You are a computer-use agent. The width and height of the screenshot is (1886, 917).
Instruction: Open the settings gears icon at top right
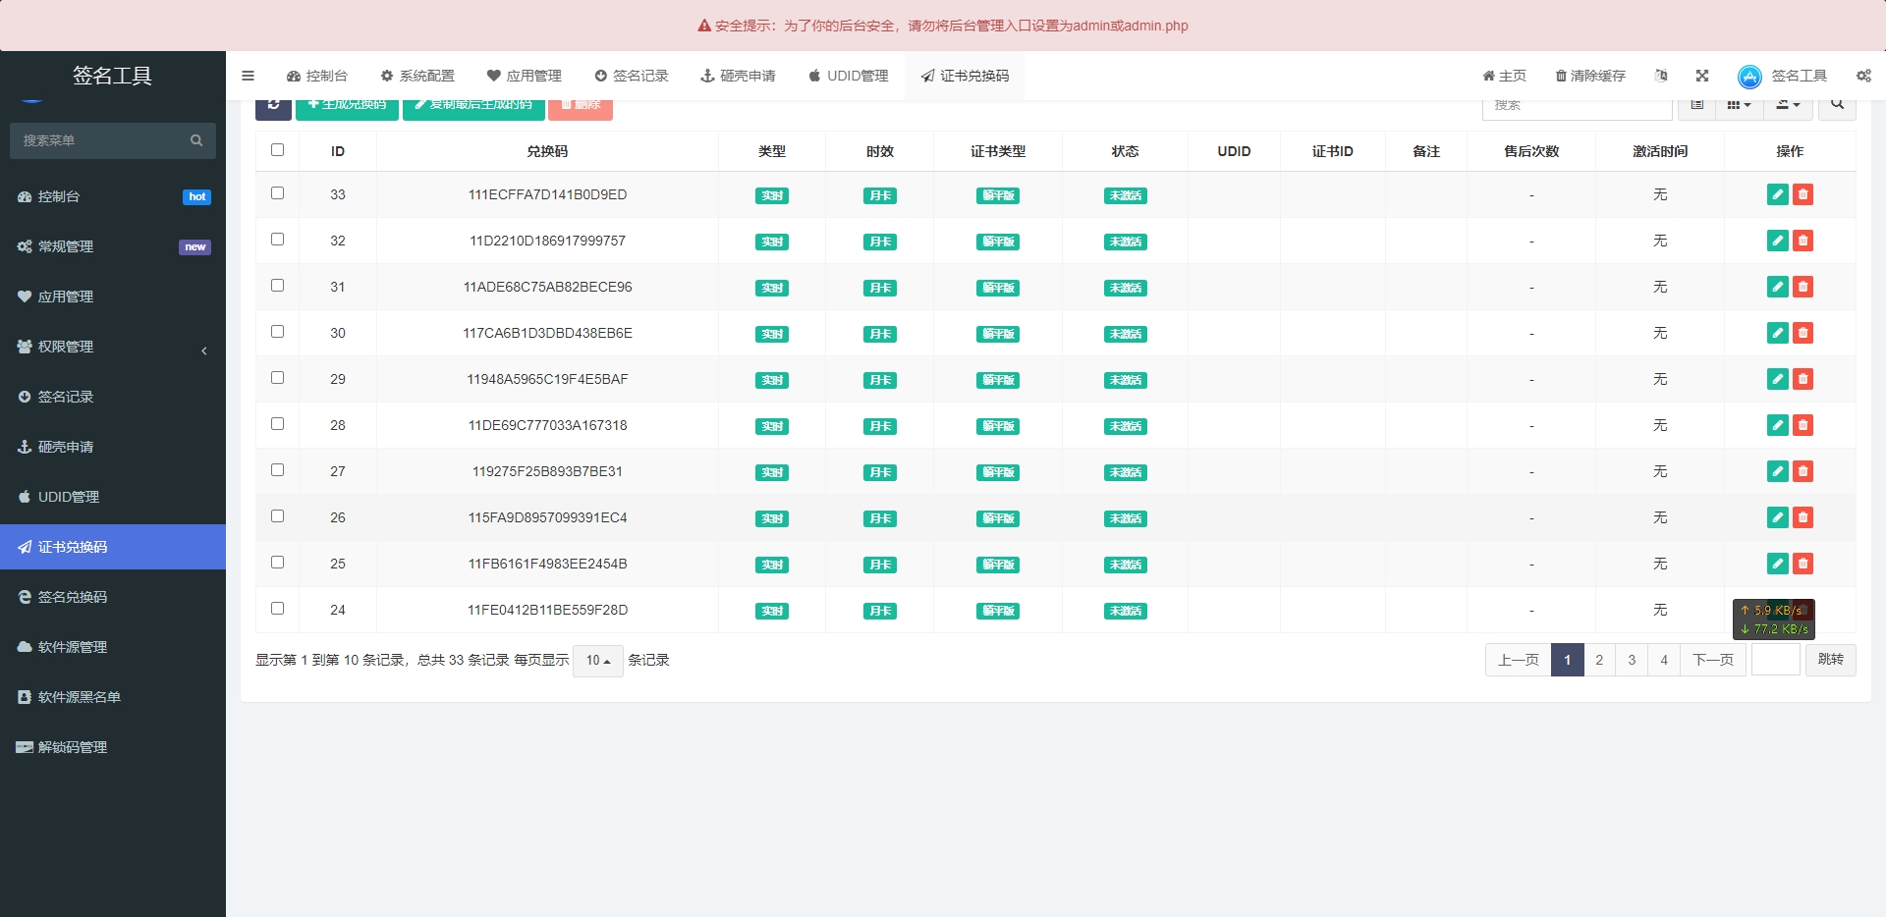pos(1863,76)
